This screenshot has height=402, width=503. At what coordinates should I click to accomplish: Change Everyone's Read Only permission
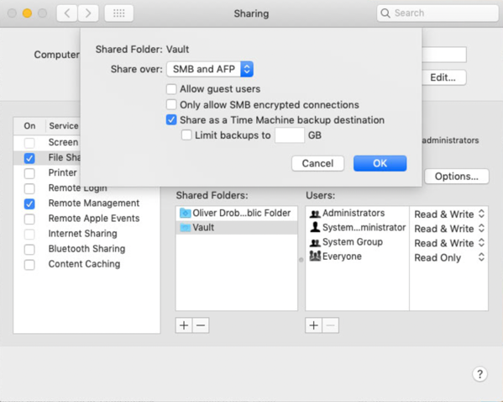click(448, 257)
